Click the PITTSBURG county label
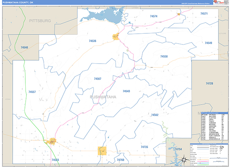Image resolution: width=230 pixels, height=167 pixels. [40, 21]
